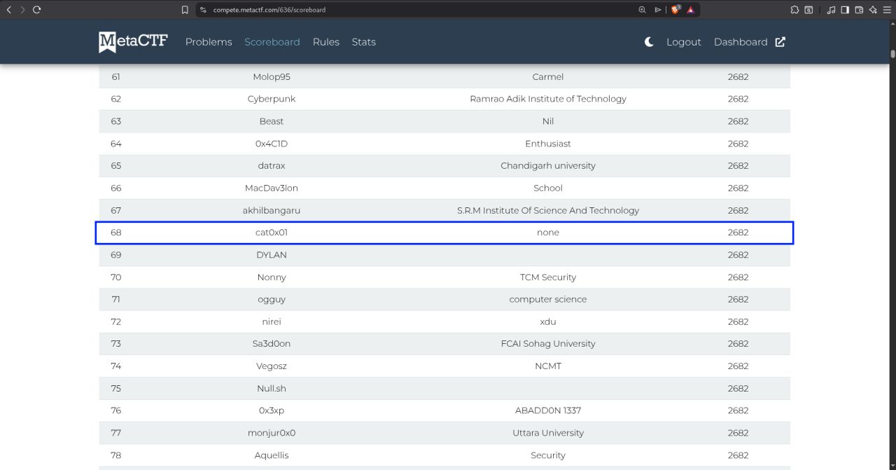Click the MetaCTF logo

(x=133, y=42)
